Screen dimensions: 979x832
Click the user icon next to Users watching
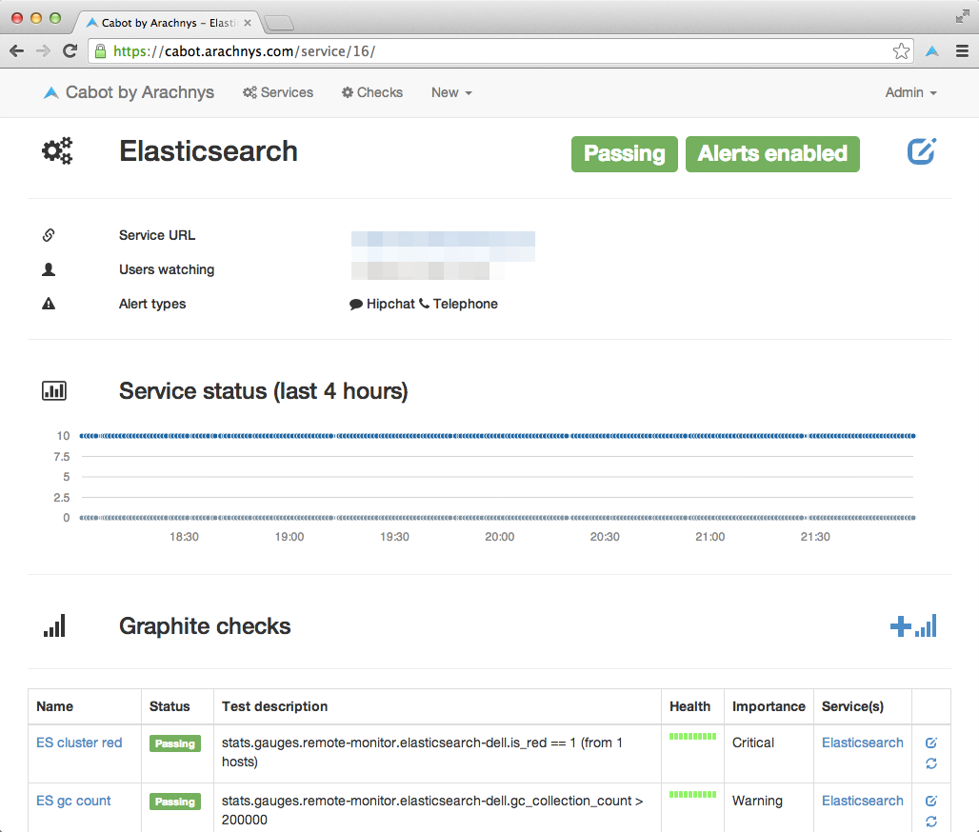(x=49, y=269)
